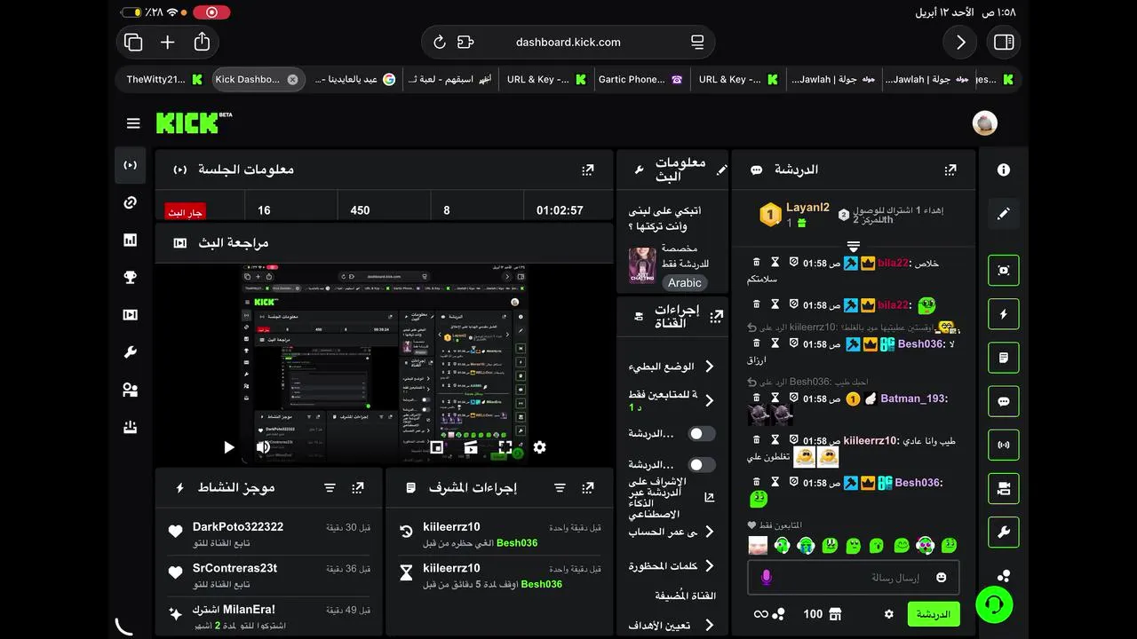Switch to Gartic Phone browser tab
The width and height of the screenshot is (1137, 639).
point(640,79)
